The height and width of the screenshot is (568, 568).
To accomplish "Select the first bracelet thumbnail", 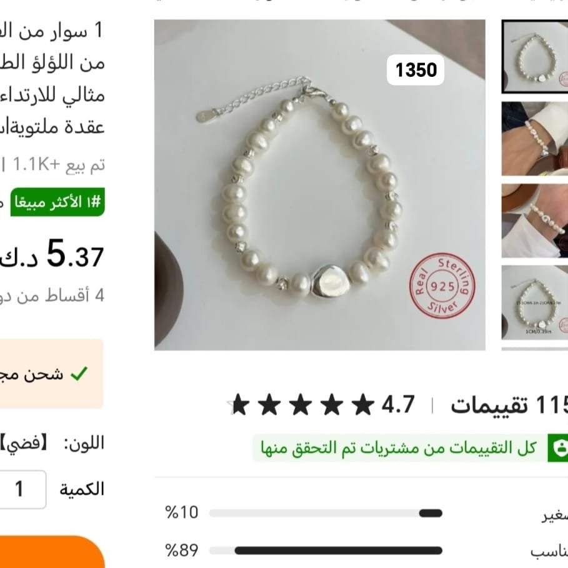I will (535, 56).
